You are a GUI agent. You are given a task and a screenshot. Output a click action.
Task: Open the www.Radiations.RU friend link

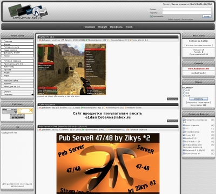point(199,68)
